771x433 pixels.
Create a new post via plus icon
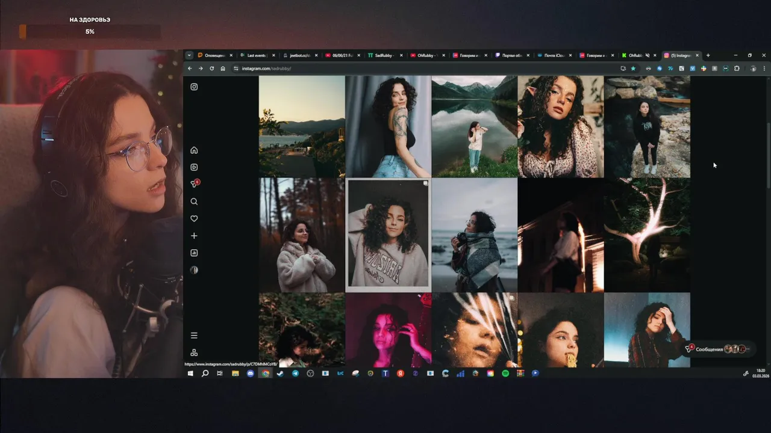click(x=194, y=236)
